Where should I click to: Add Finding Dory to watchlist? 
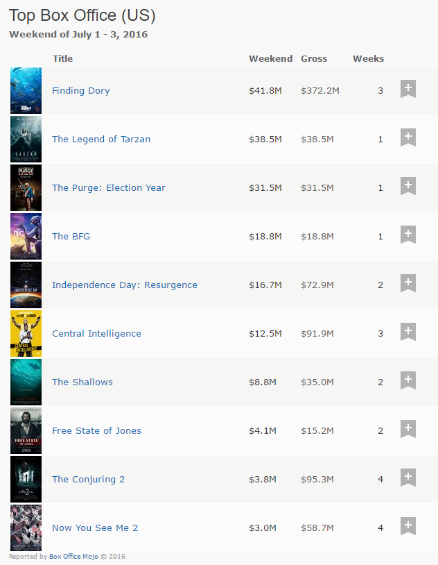click(x=408, y=89)
